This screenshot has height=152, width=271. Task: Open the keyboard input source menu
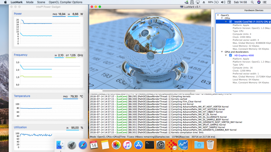point(229,2)
